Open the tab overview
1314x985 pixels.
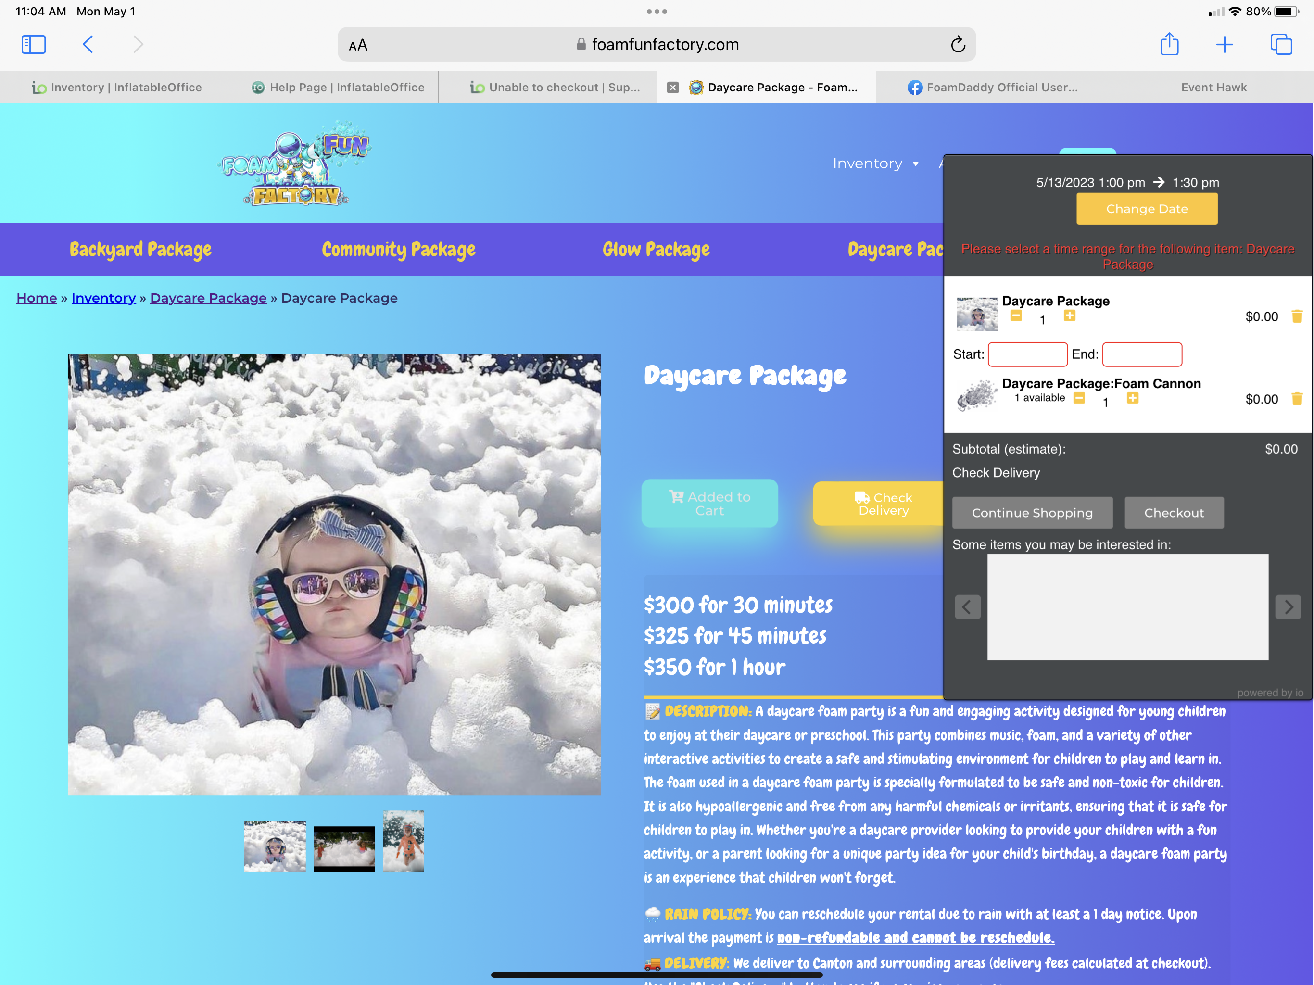coord(1281,45)
